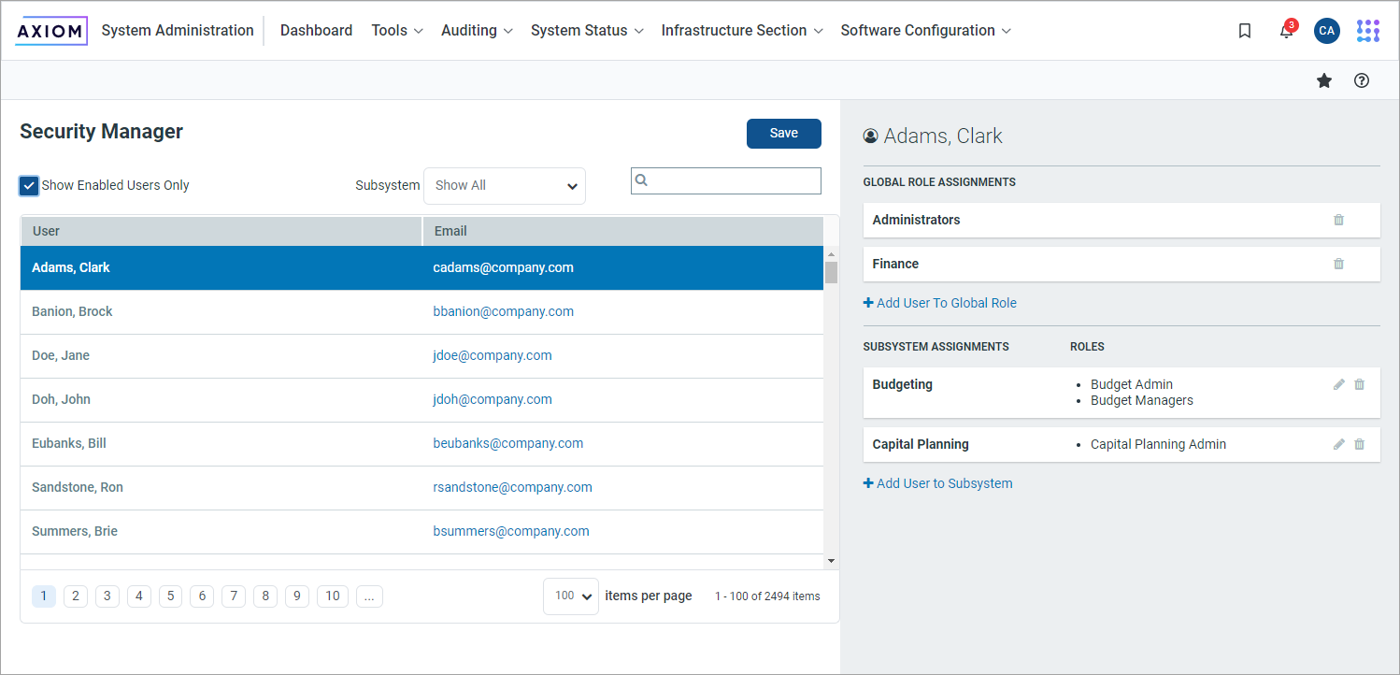Uncheck Show Enabled Users Only

(29, 185)
